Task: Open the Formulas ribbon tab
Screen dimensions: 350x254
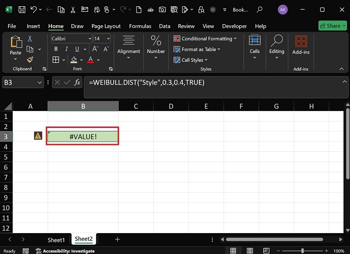Action: pyautogui.click(x=140, y=26)
